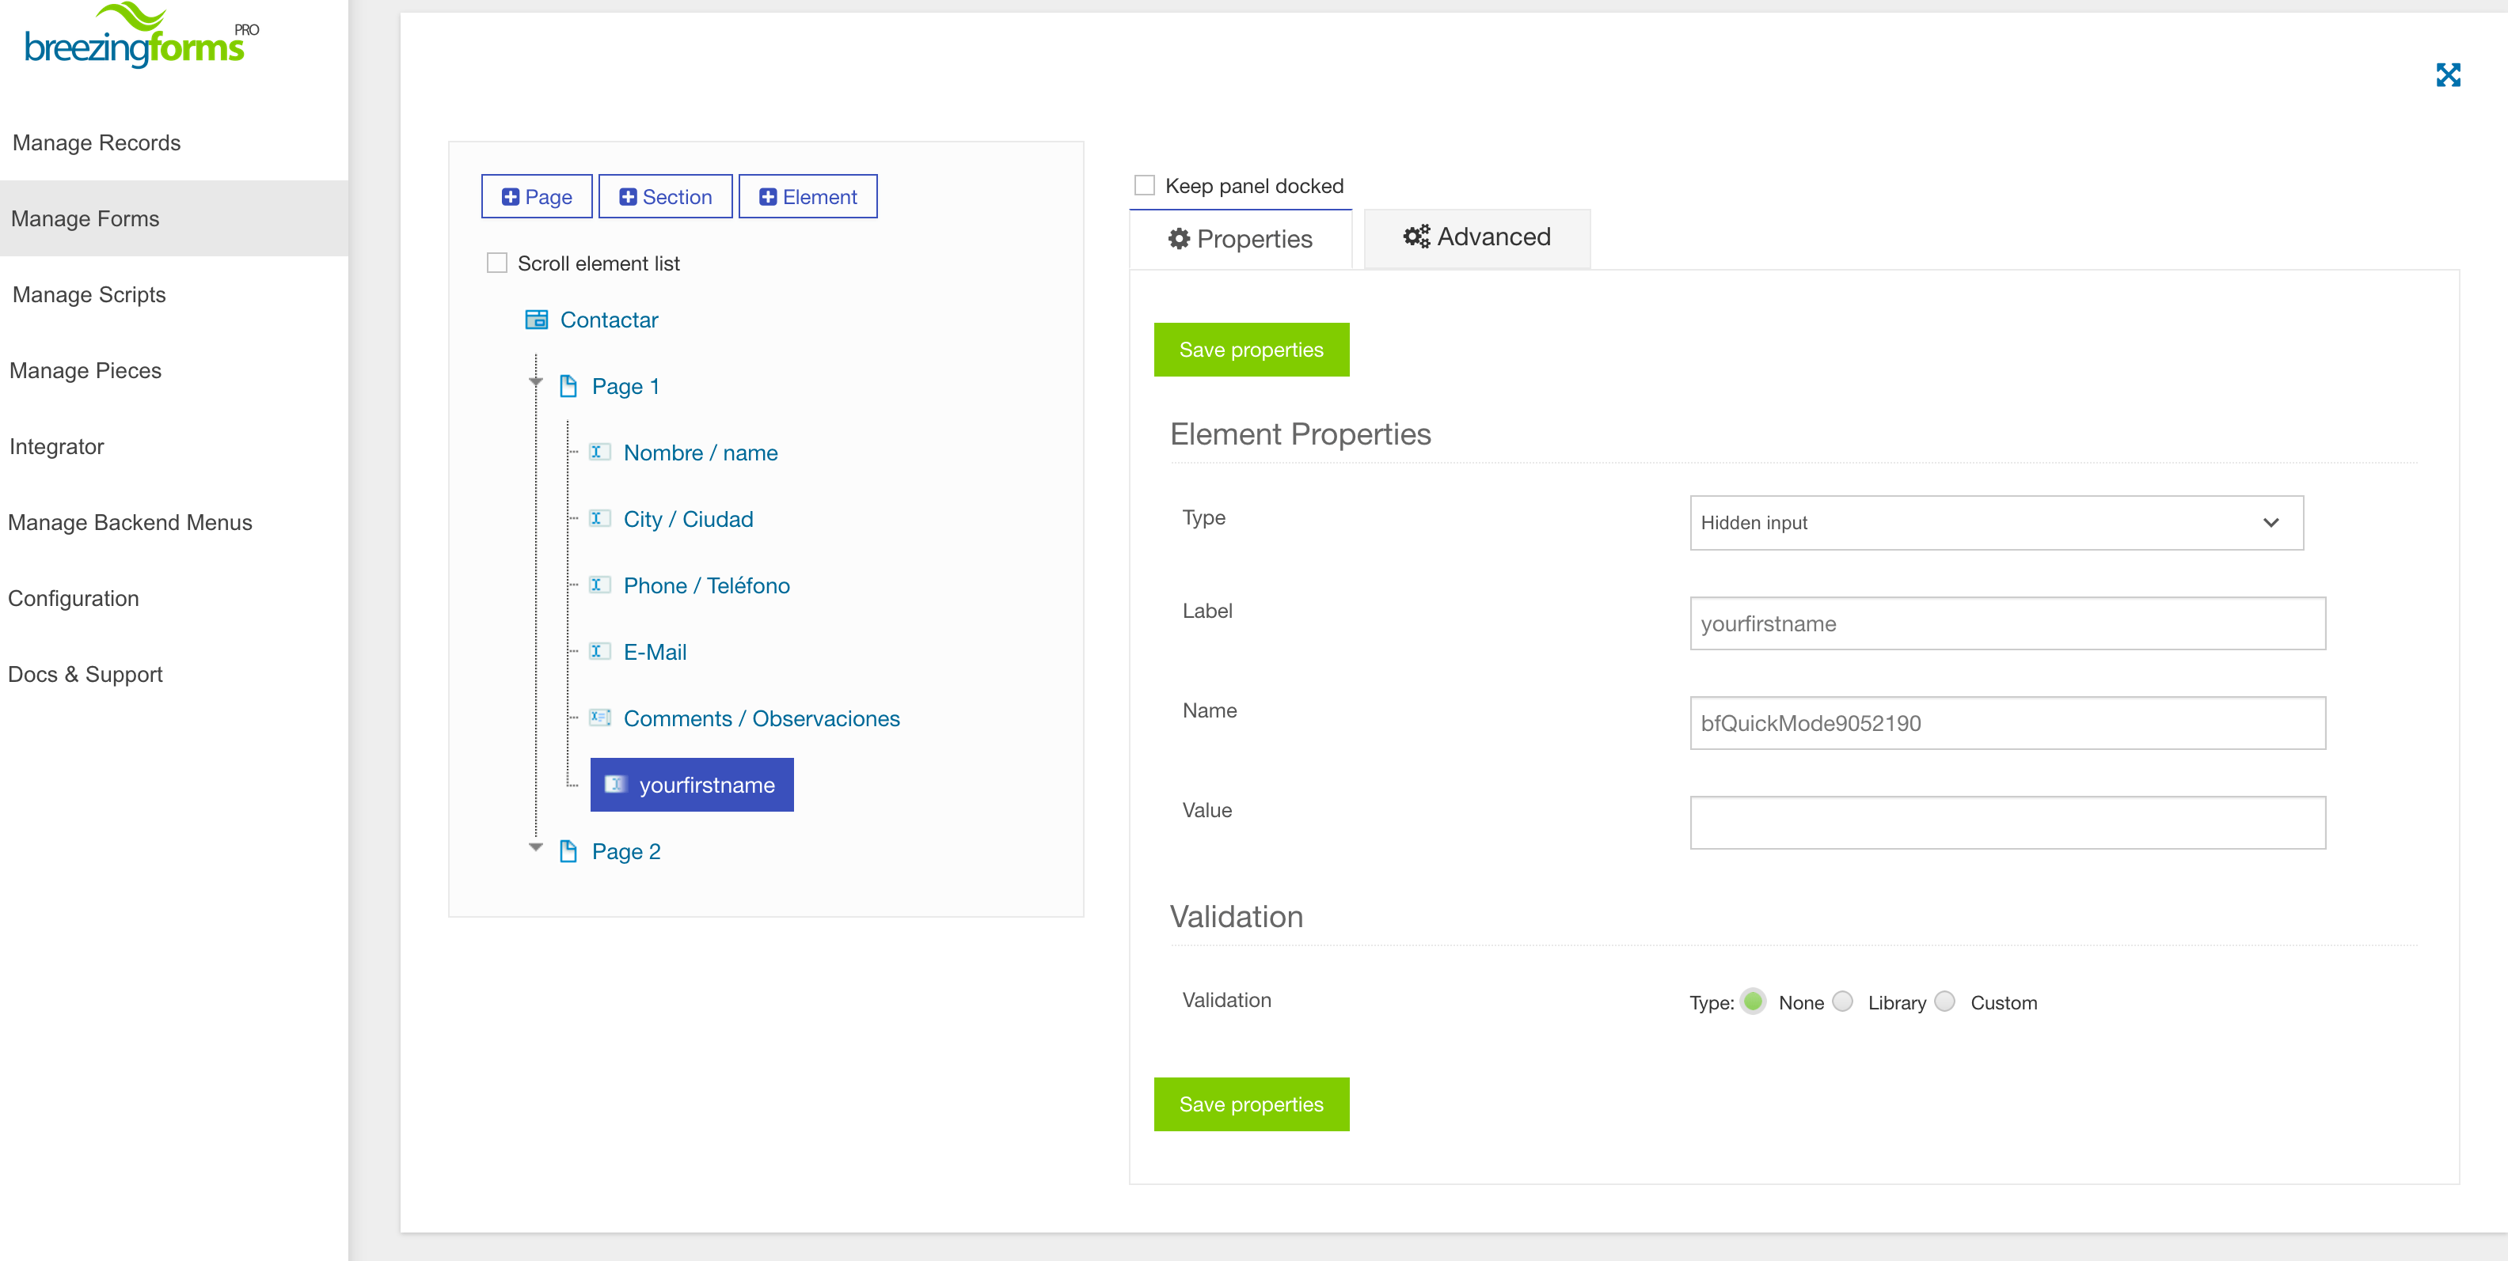This screenshot has width=2508, height=1261.
Task: Click the bottom Save properties button
Action: pos(1251,1104)
